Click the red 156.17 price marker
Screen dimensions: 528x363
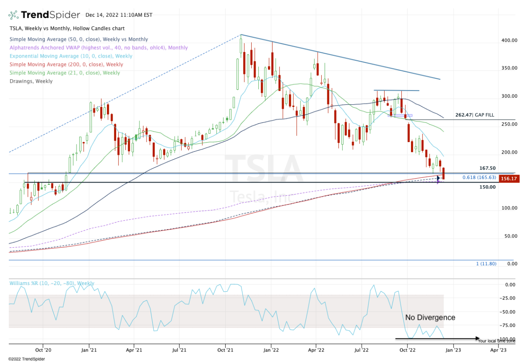pos(510,178)
